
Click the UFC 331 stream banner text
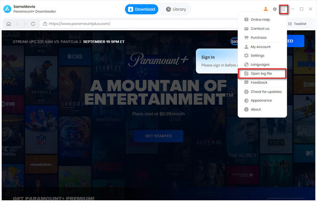point(69,42)
